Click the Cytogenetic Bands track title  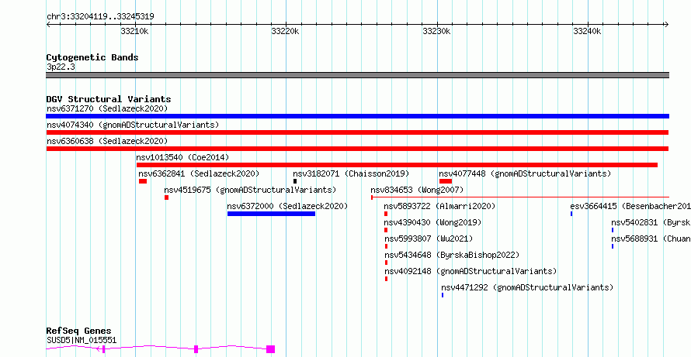[x=92, y=57]
